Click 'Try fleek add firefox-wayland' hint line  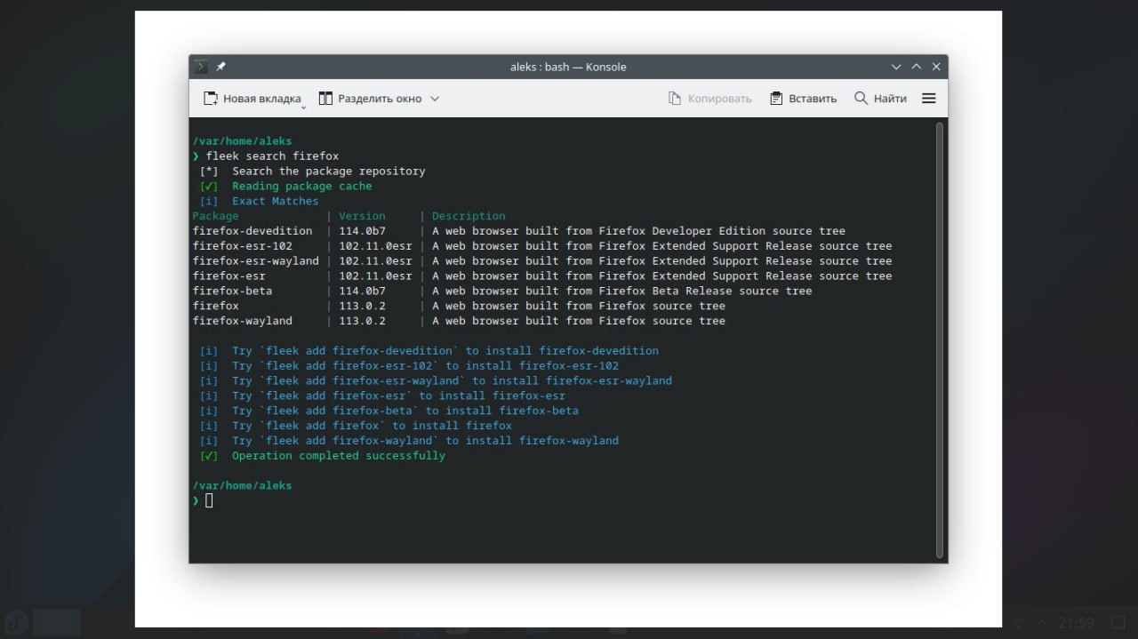pyautogui.click(x=425, y=440)
